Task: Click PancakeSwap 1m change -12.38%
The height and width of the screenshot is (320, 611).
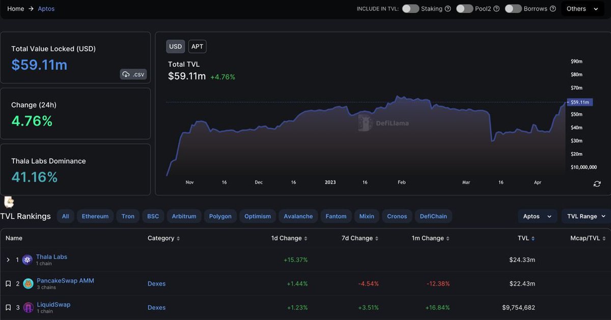Action: click(438, 283)
